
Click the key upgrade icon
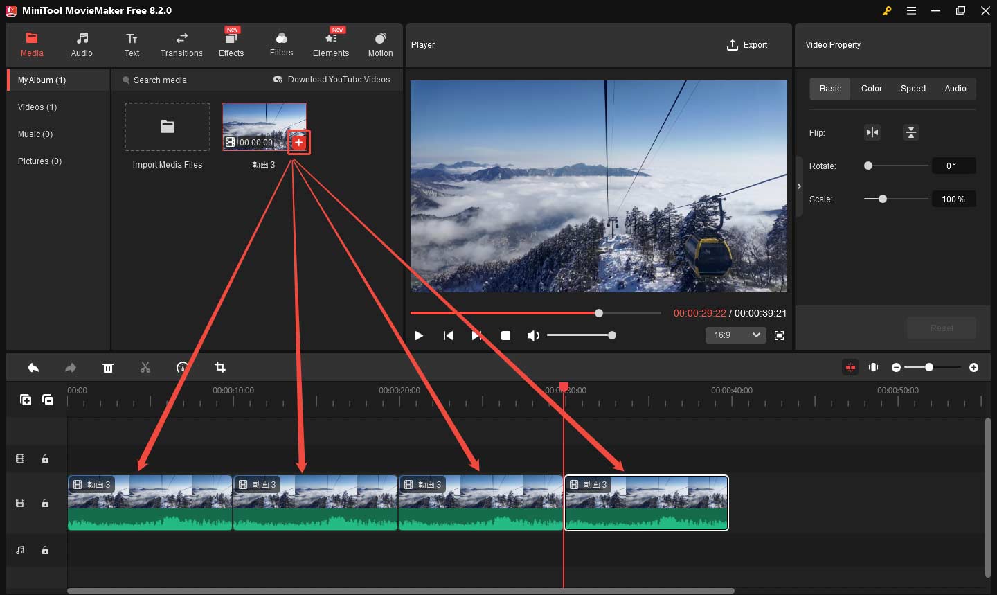(887, 10)
